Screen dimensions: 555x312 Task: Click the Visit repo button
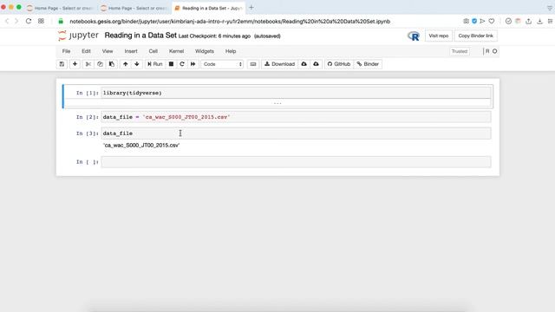pyautogui.click(x=439, y=36)
